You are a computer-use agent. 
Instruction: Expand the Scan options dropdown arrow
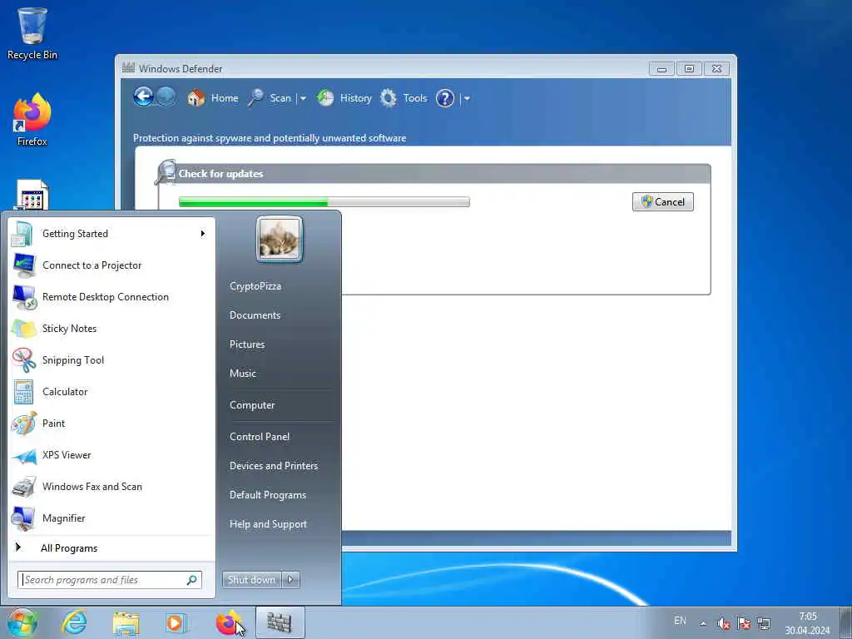tap(303, 99)
